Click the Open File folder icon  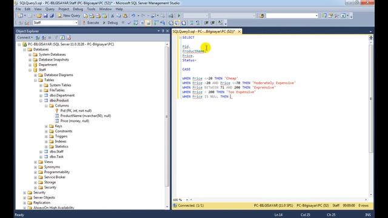[39, 16]
